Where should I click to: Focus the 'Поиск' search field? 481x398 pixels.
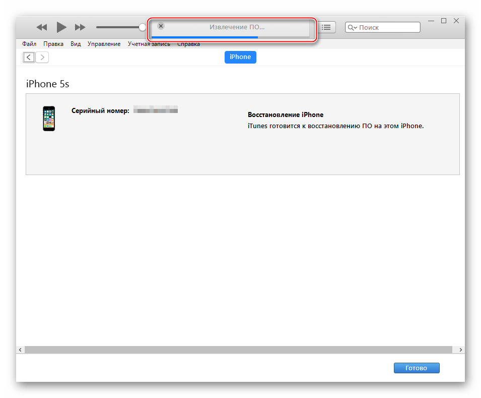(388, 28)
